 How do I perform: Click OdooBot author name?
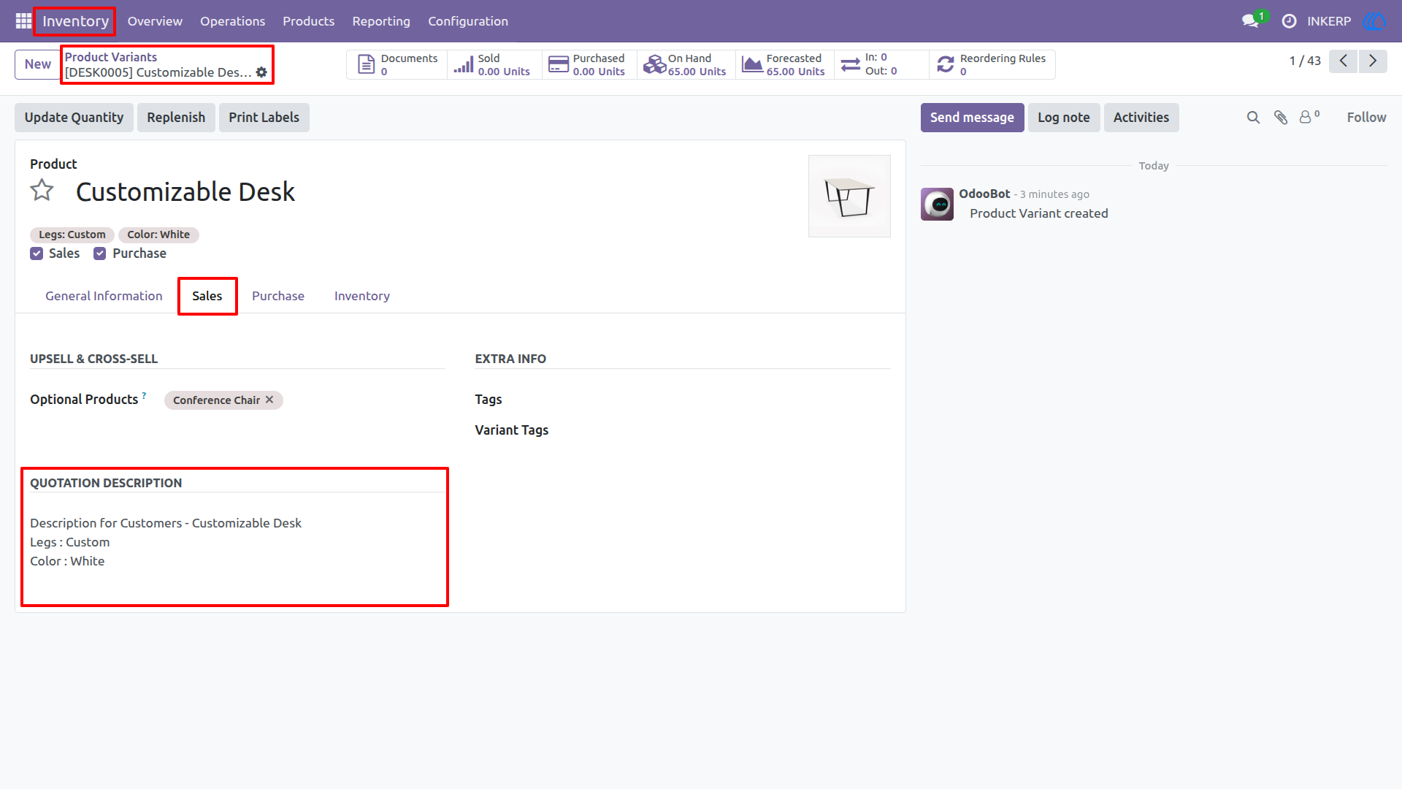click(984, 194)
